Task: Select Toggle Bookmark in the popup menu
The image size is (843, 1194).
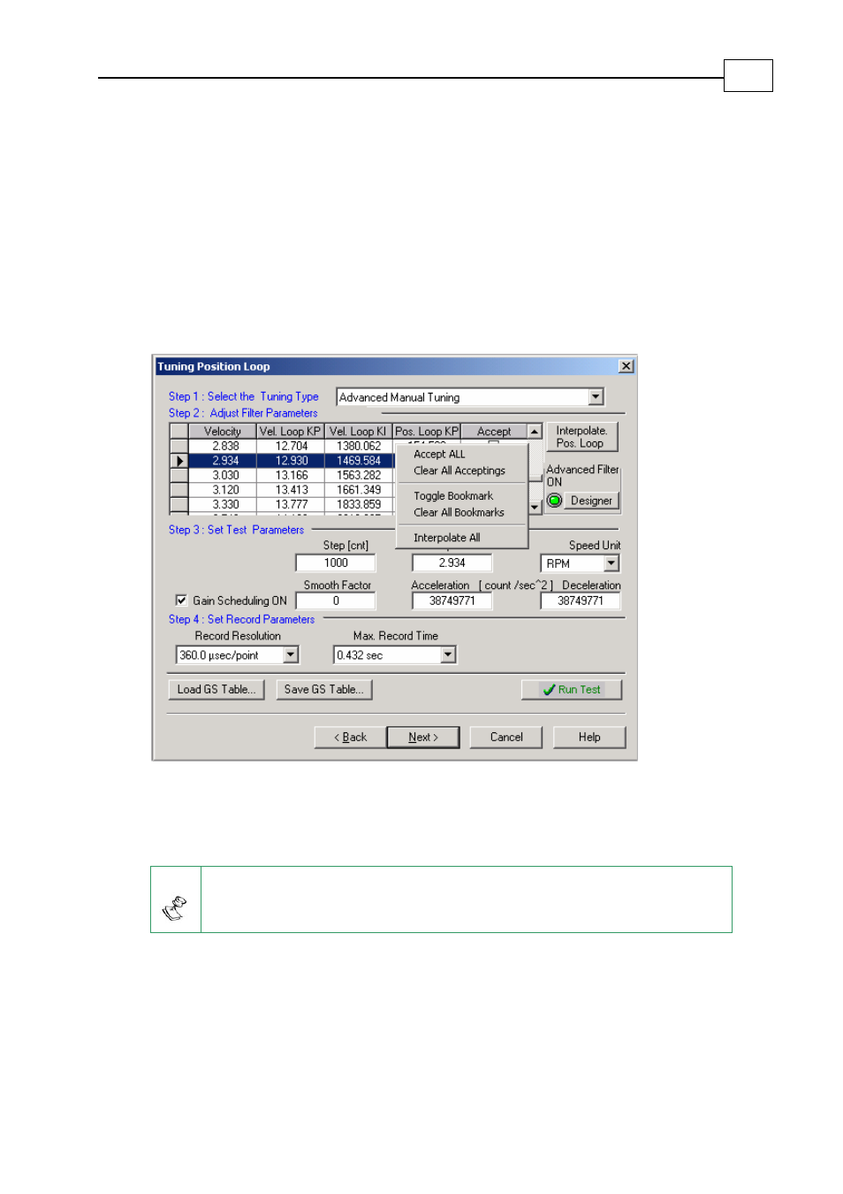Action: [462, 496]
